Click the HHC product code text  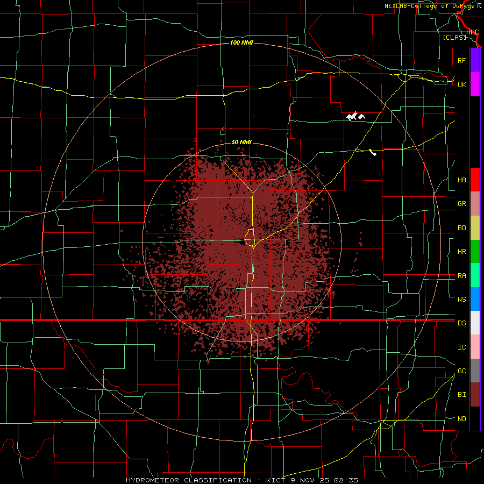point(472,32)
